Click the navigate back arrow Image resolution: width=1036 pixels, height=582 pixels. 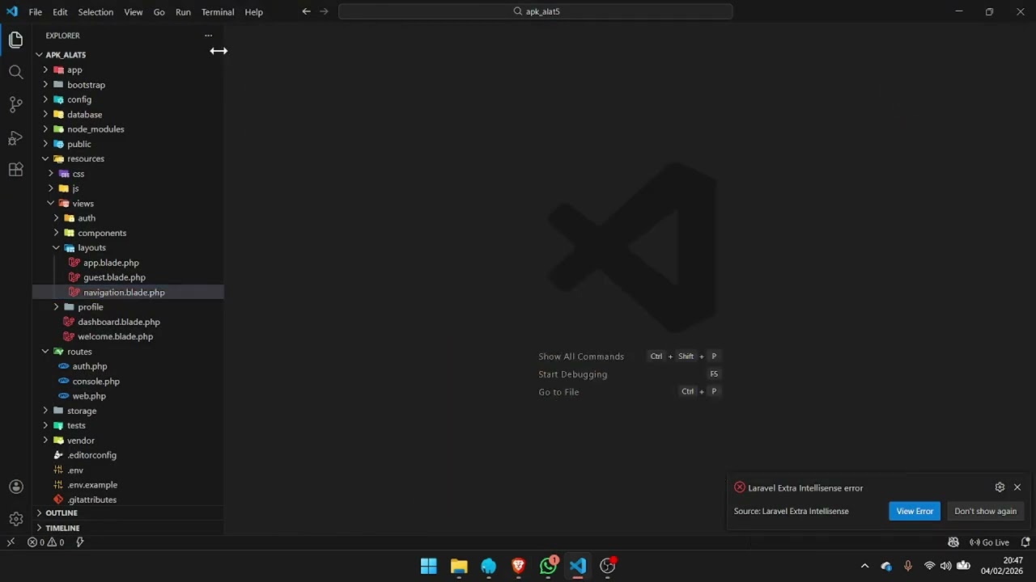[x=306, y=11]
